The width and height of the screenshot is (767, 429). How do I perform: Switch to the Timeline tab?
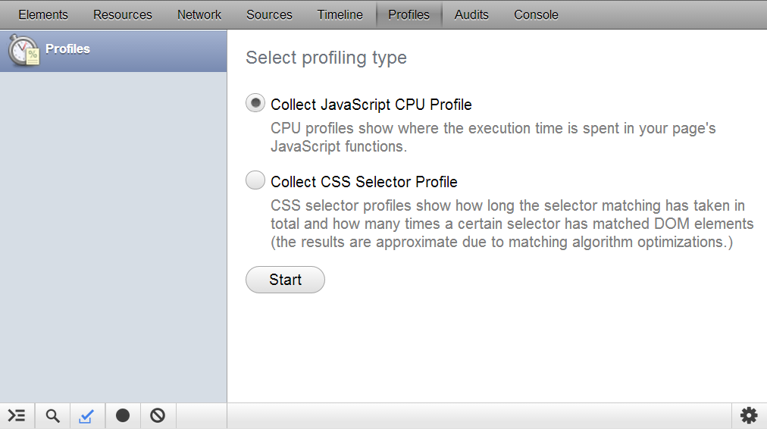coord(340,14)
